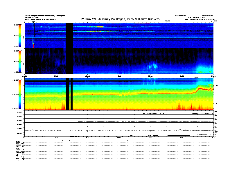Click the -155.00 label on TNR scale

(15, 108)
